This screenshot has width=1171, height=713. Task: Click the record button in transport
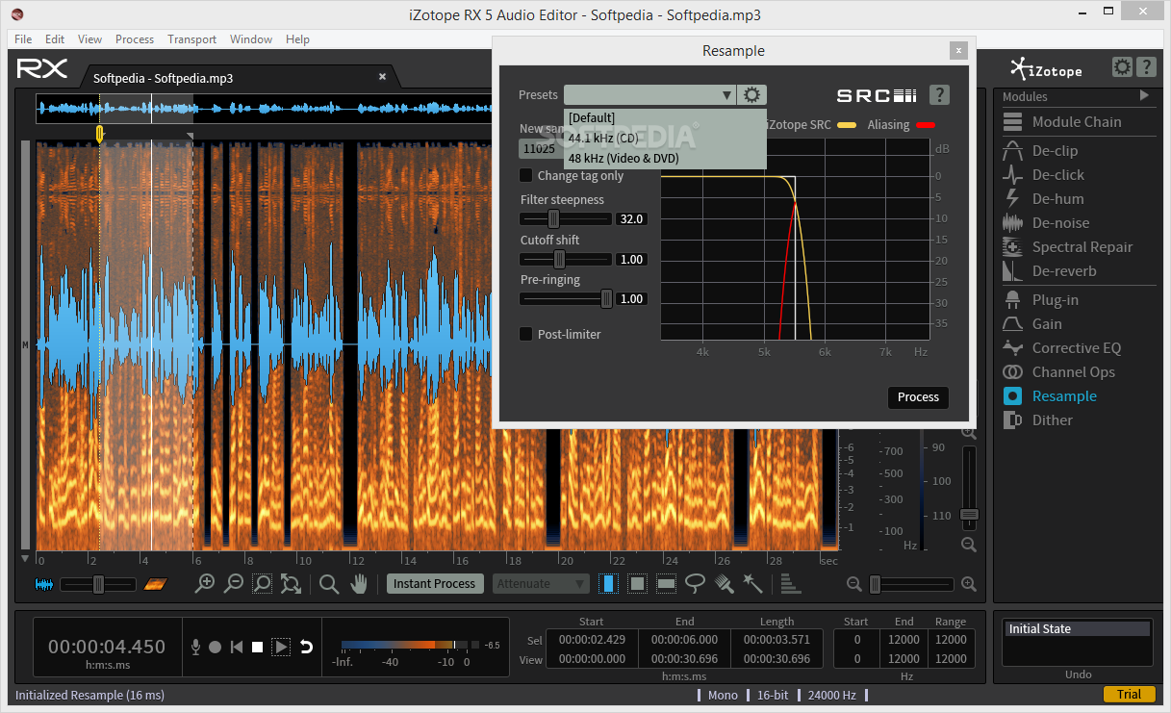coord(216,648)
